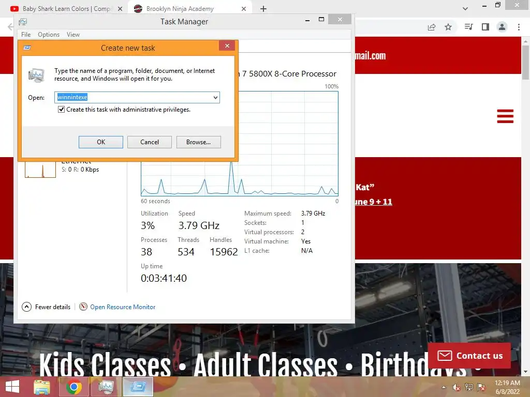Open the network tray icon
The height and width of the screenshot is (397, 530).
click(468, 387)
